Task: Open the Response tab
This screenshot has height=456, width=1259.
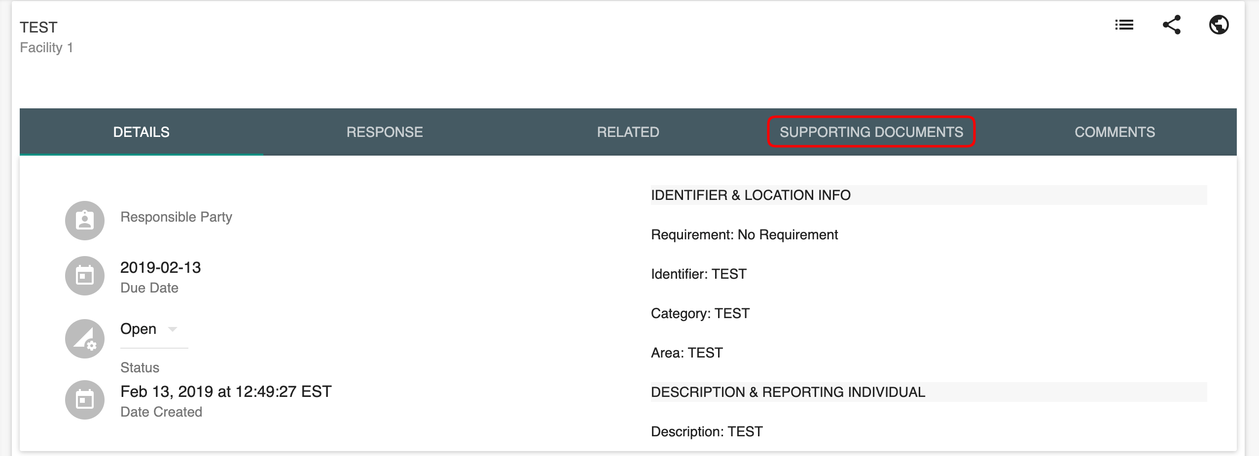Action: (x=385, y=132)
